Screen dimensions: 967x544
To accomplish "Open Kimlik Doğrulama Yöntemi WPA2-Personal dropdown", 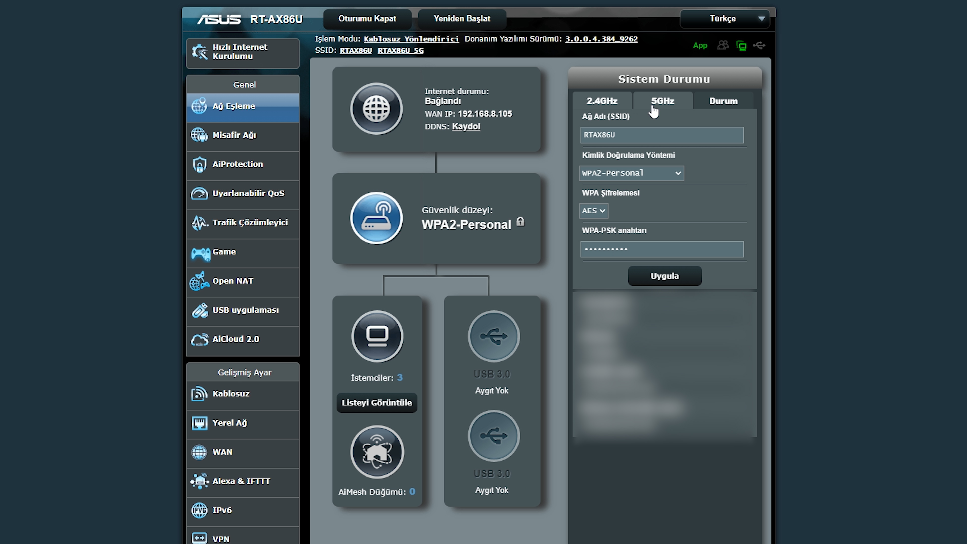I will 632,173.
